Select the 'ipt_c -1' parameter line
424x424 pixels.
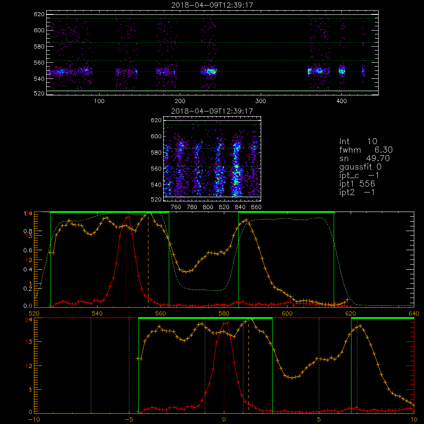coord(360,176)
